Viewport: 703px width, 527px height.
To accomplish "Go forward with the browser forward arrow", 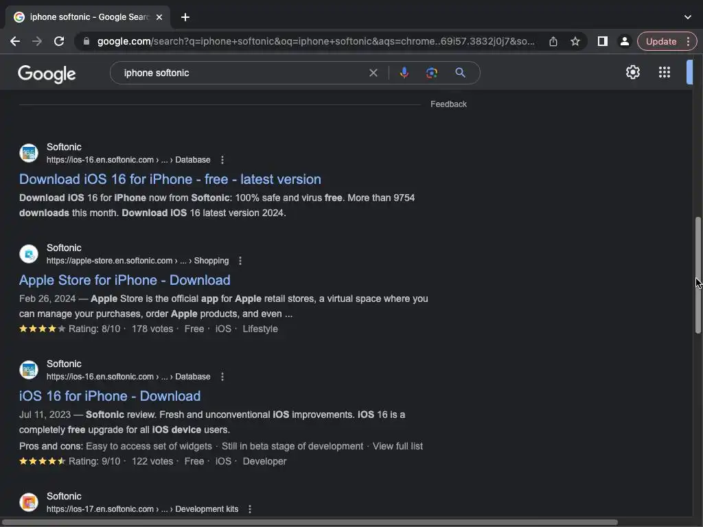I will pos(37,41).
